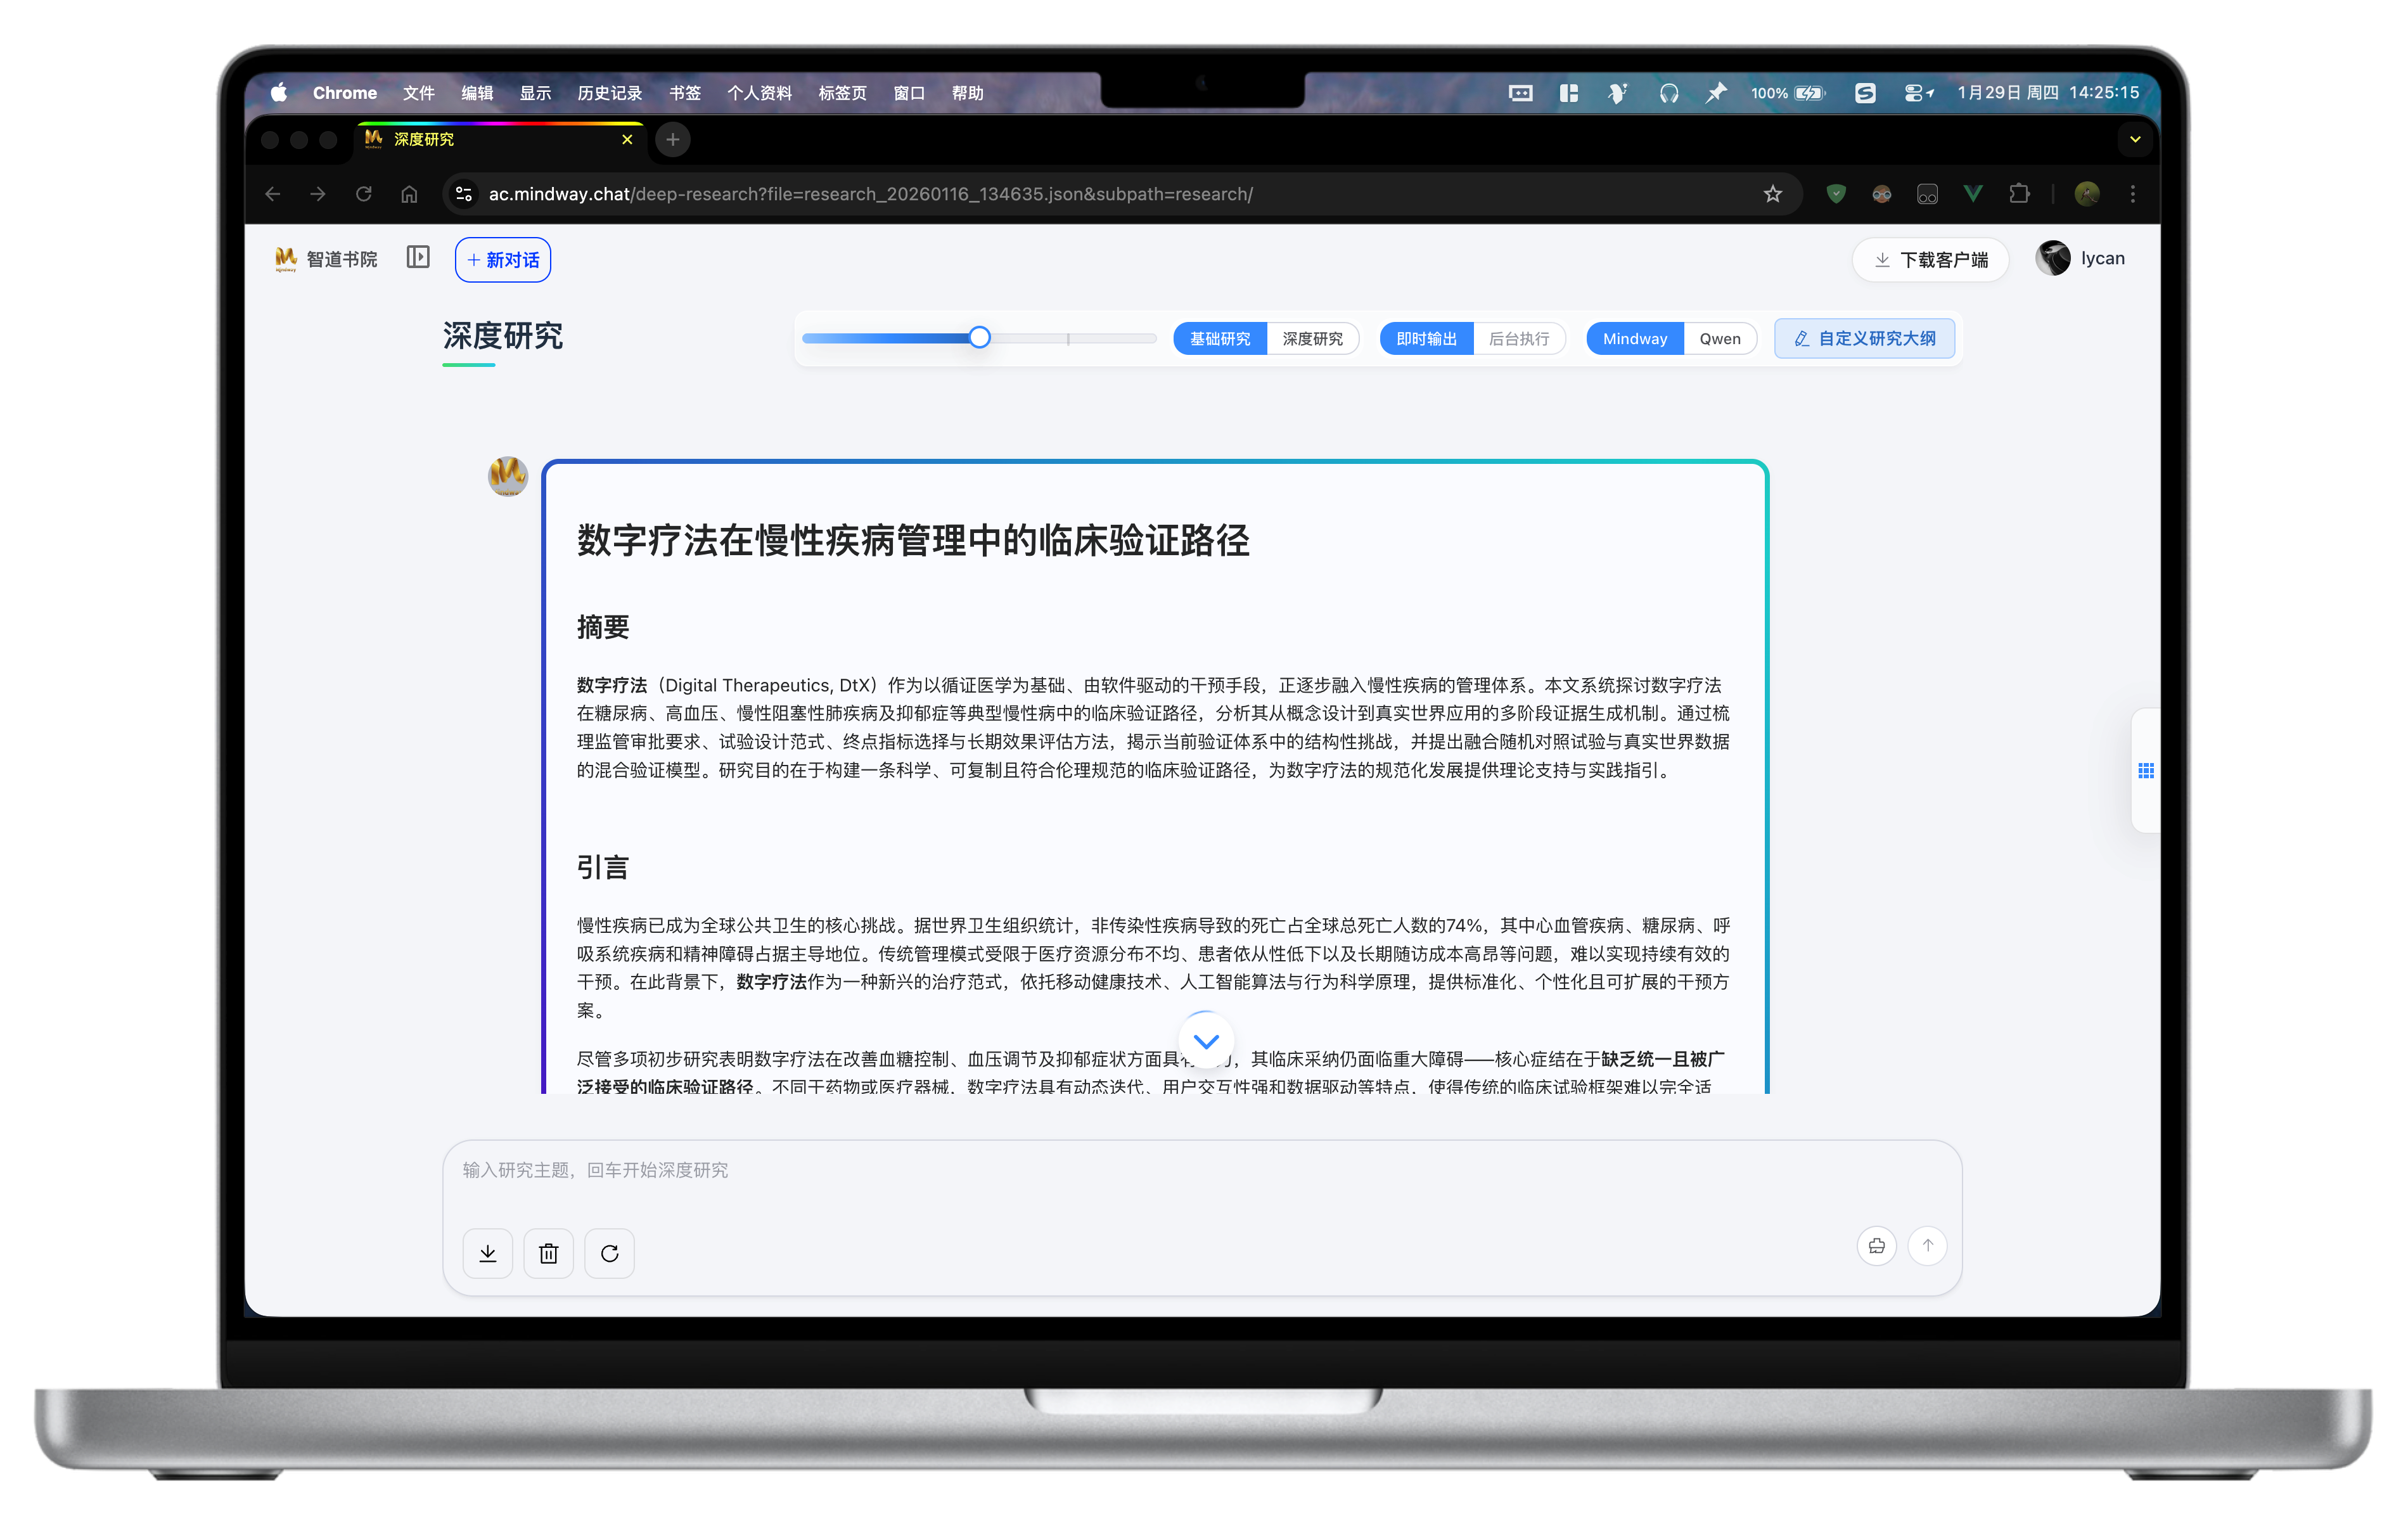Bookmark page with star icon
This screenshot has width=2408, height=1521.
click(x=1773, y=194)
